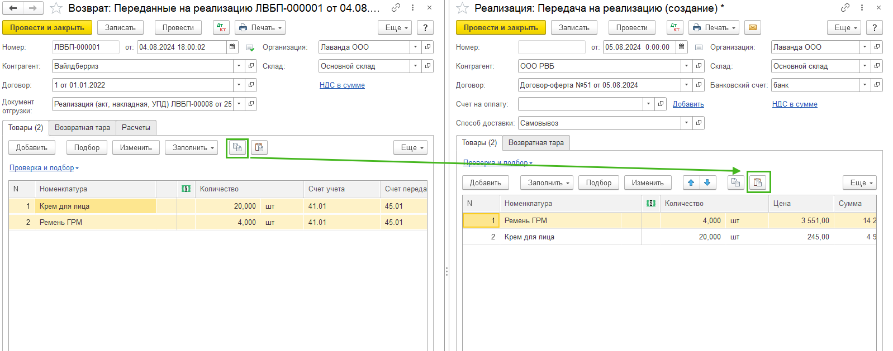Click green icon column header in Возврат table
Viewport: 893px width, 351px height.
tap(186, 189)
